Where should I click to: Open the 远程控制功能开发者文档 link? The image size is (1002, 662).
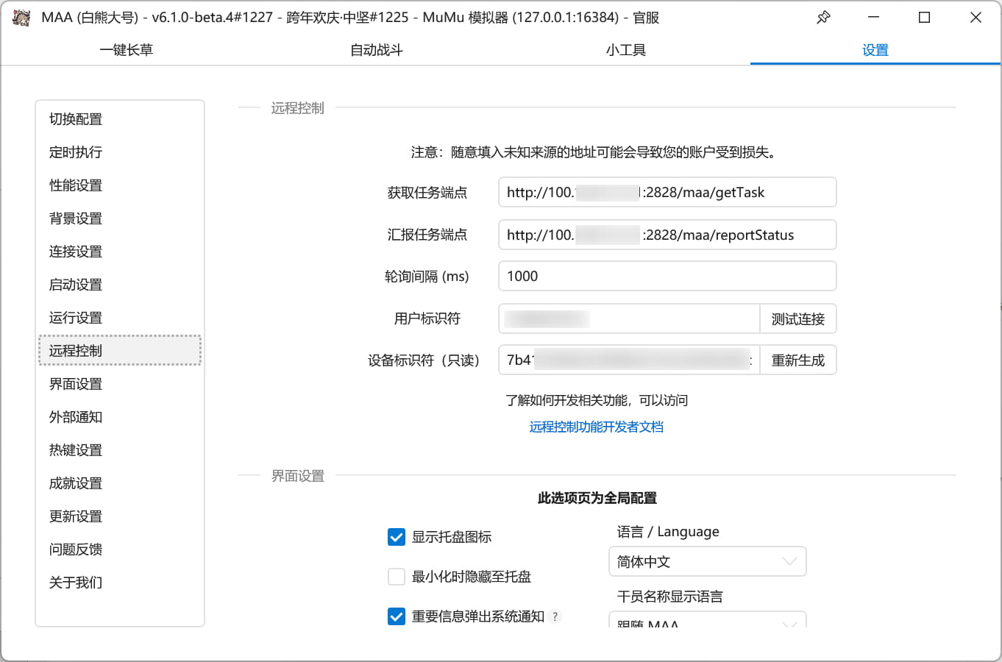595,426
